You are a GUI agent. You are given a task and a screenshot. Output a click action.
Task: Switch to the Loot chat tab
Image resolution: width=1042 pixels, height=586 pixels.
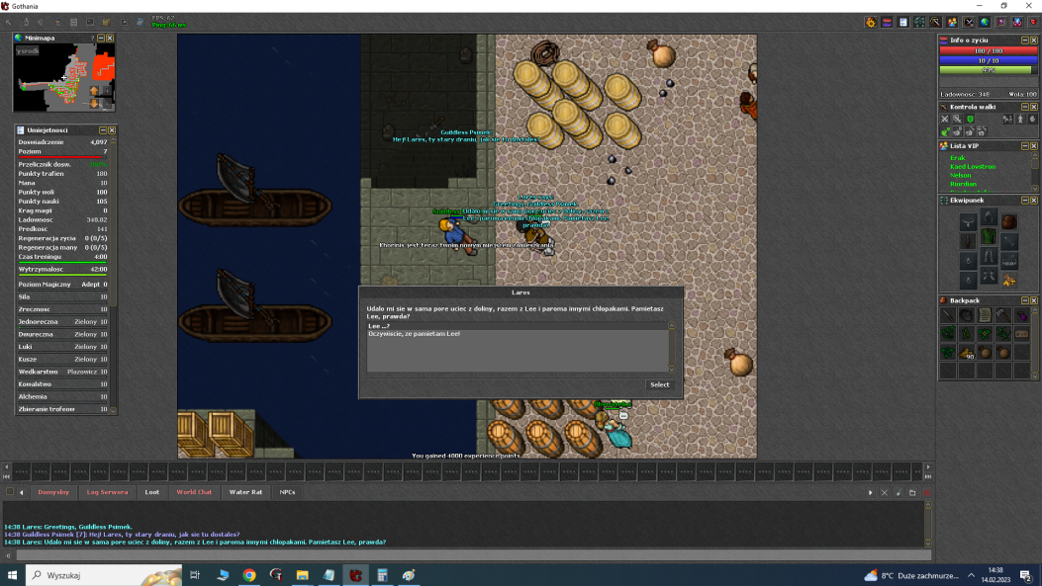[151, 492]
